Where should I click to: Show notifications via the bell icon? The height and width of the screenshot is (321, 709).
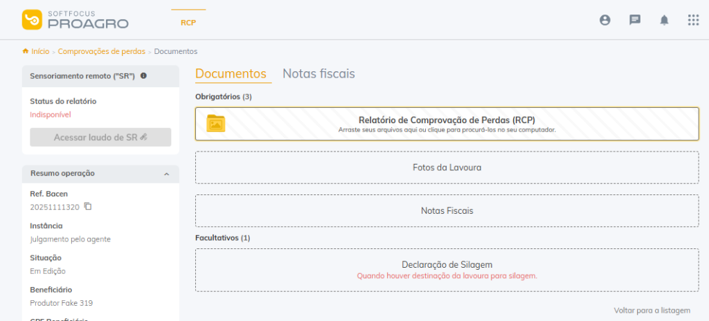coord(664,20)
